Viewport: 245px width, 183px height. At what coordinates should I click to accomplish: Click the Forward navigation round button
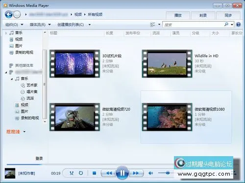[x=17, y=15]
